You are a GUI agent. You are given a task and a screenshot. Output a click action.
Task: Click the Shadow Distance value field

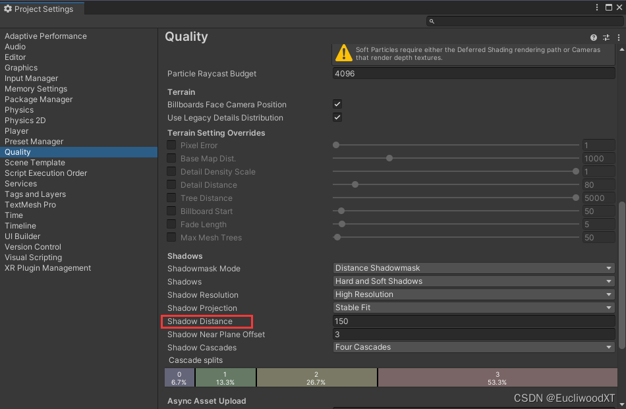(x=474, y=321)
